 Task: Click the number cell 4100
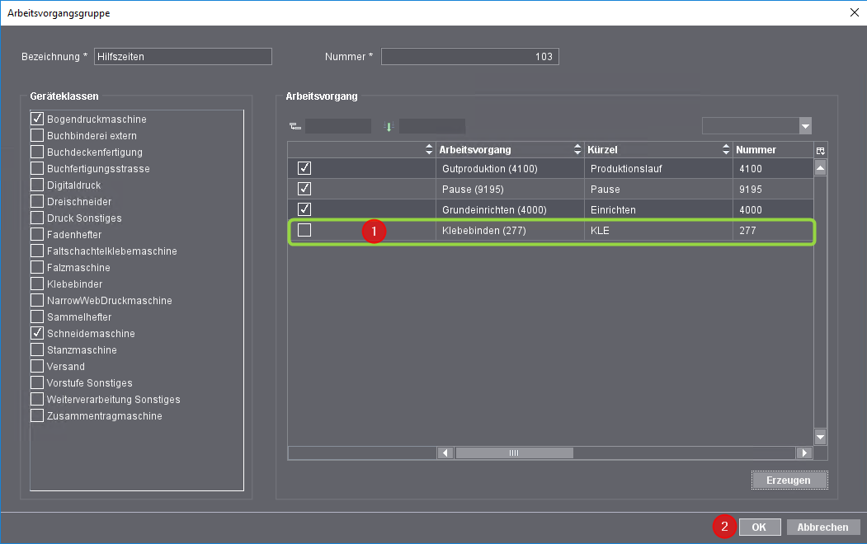[x=773, y=168]
